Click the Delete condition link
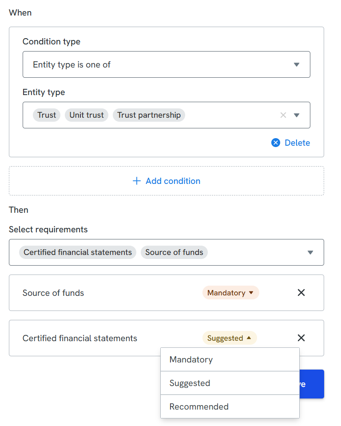The image size is (341, 426). coord(297,143)
